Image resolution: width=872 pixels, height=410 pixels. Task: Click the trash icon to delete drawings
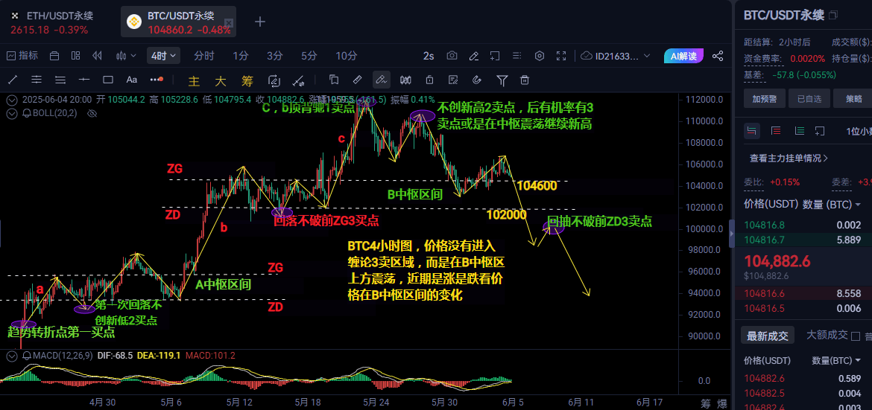525,80
